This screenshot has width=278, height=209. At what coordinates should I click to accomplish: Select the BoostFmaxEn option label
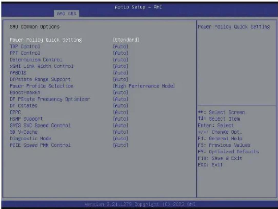click(25, 93)
